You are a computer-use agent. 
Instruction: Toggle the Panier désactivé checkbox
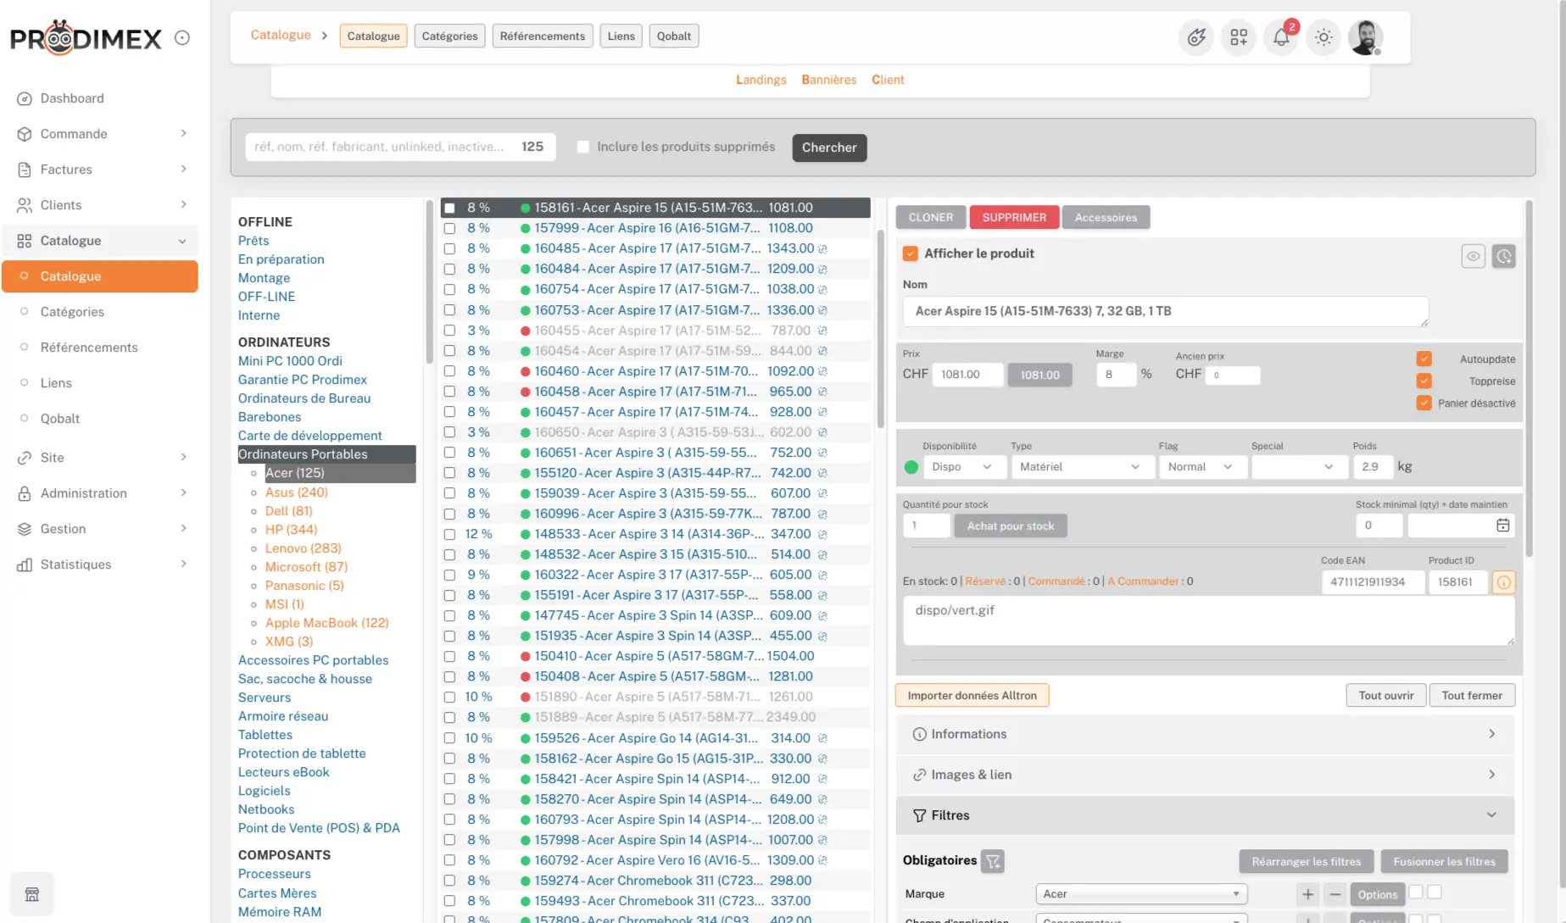(1424, 403)
